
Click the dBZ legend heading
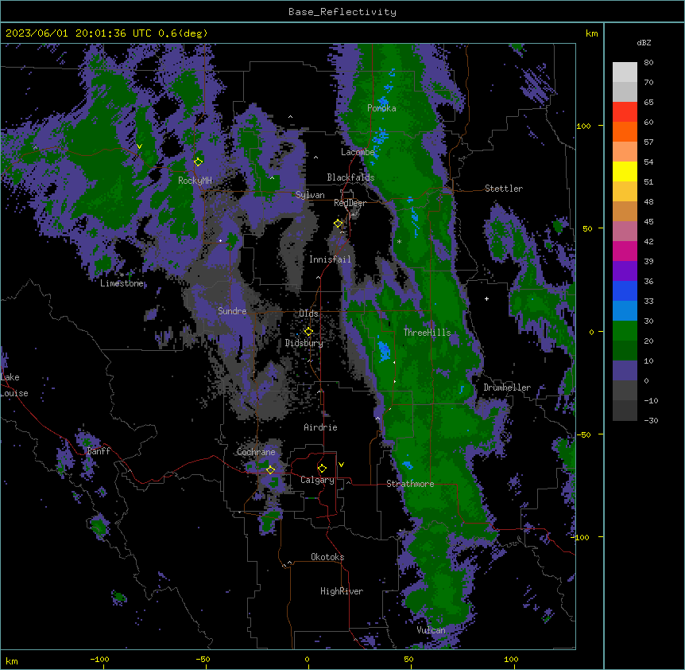click(x=644, y=43)
